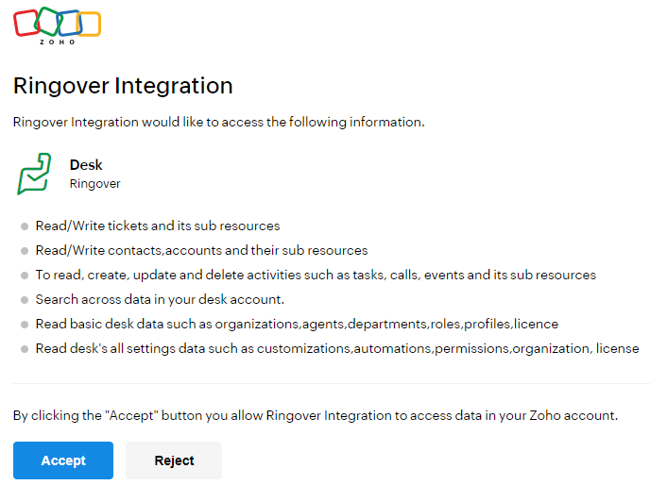650x502 pixels.
Task: Click the bullet beside Search across data
Action: (x=25, y=300)
